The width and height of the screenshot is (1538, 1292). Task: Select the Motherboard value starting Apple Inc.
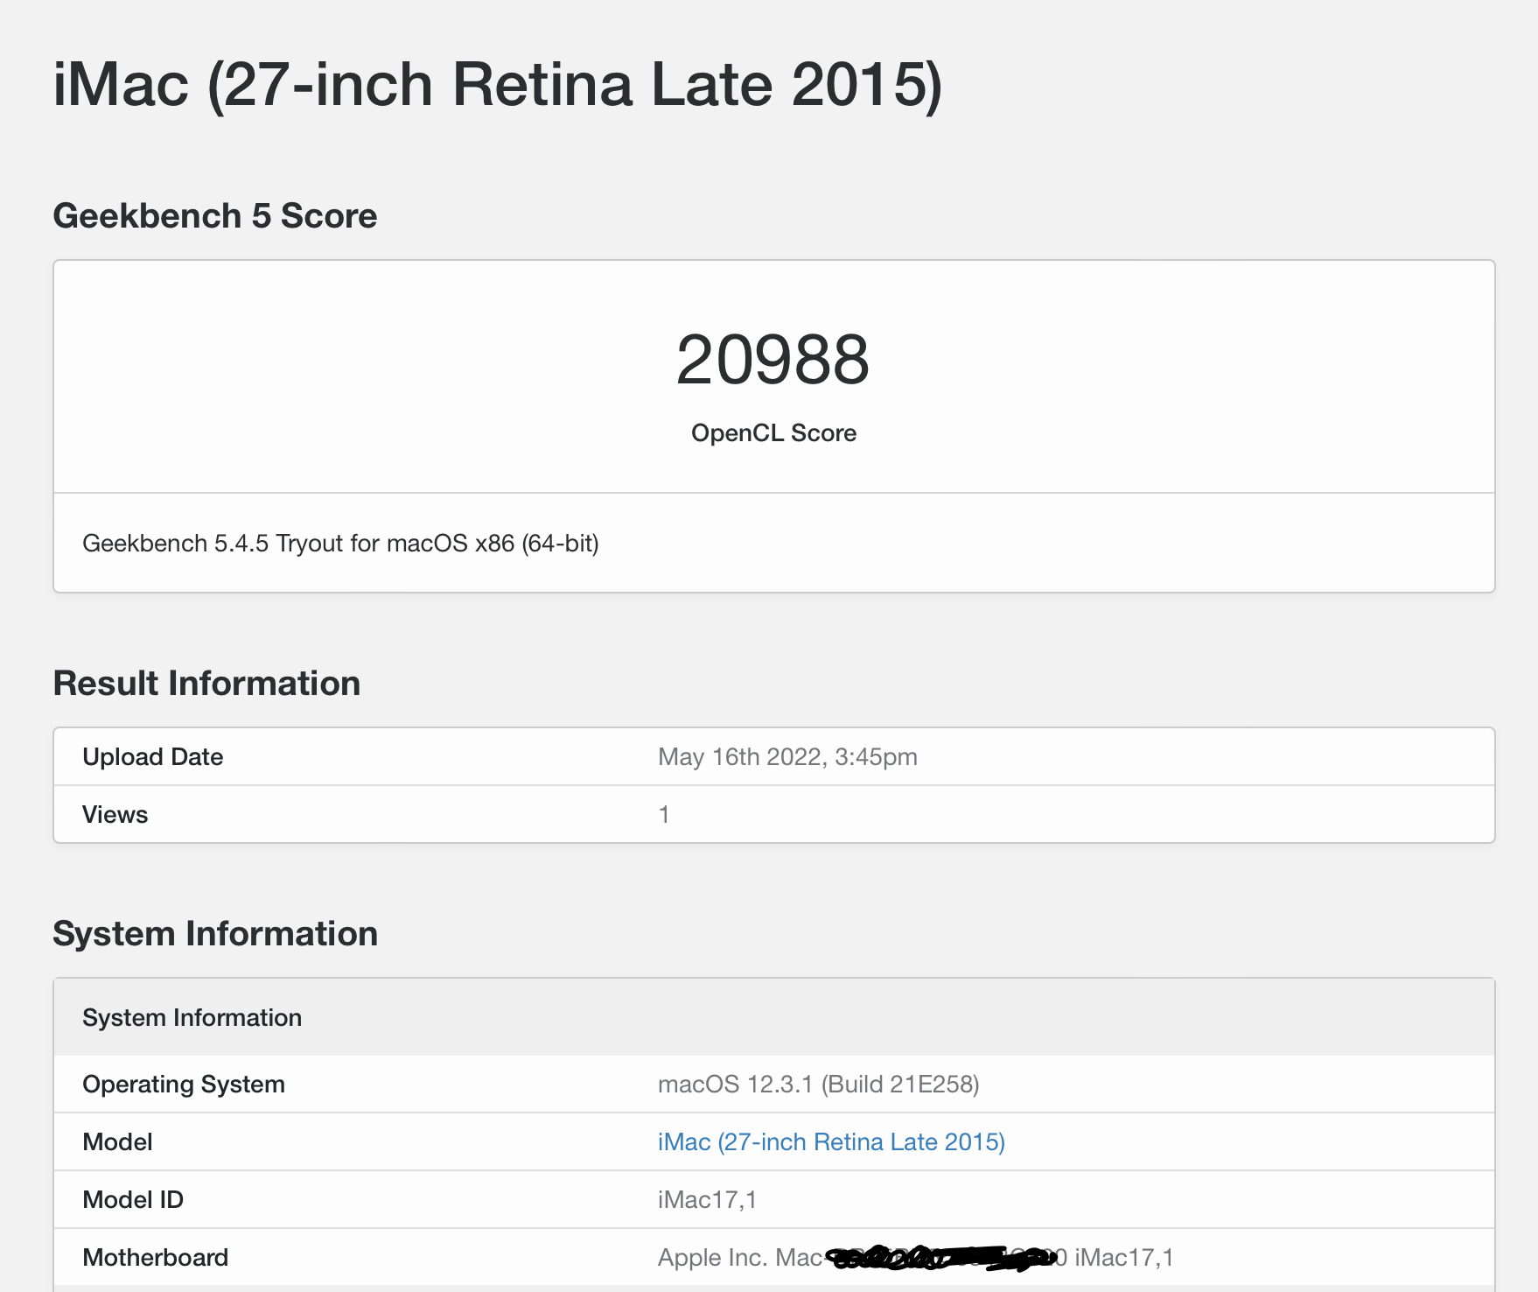[x=916, y=1257]
